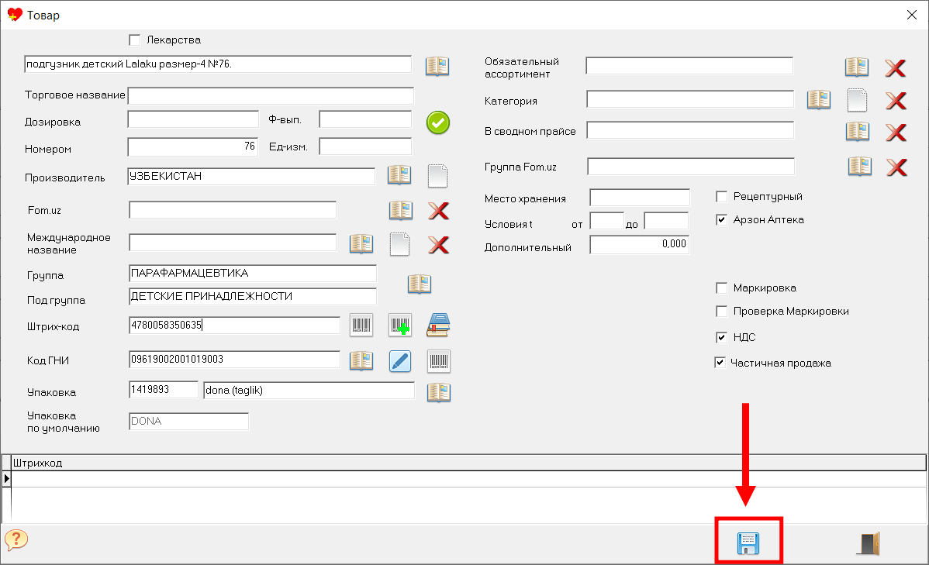Open Fom.uz lookup book icon
The image size is (929, 565).
[400, 210]
